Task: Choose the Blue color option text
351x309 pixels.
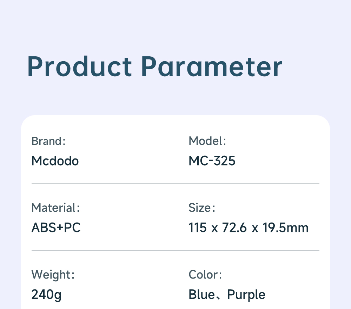Action: click(x=201, y=295)
